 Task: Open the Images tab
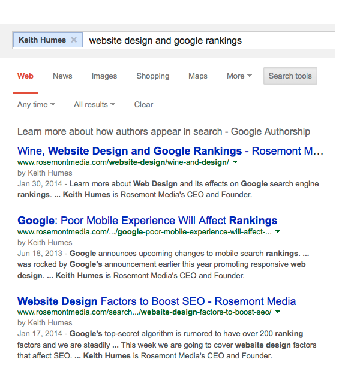(104, 76)
